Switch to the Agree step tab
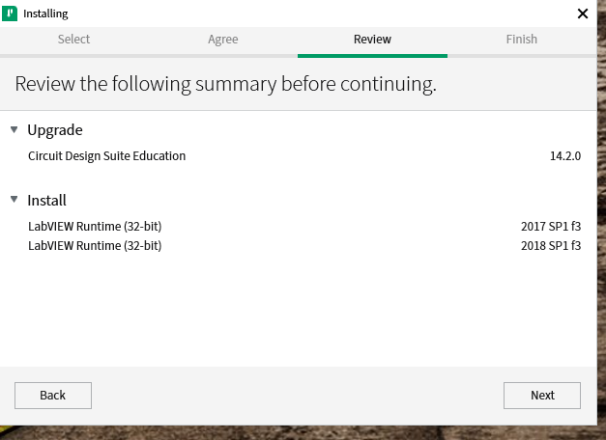 [223, 40]
